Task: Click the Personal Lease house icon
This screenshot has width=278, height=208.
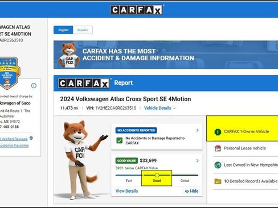Action: pyautogui.click(x=218, y=148)
